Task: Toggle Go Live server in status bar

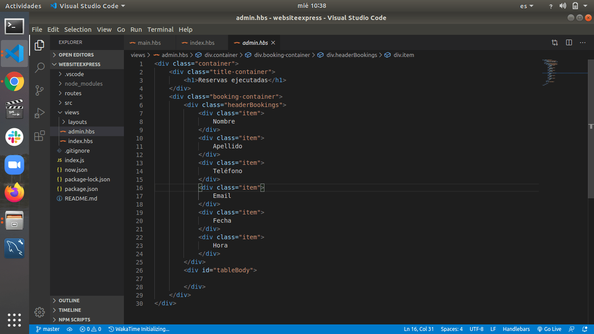Action: click(x=549, y=329)
